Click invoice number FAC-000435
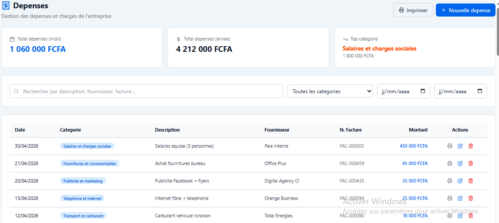The height and width of the screenshot is (223, 499). click(x=352, y=181)
